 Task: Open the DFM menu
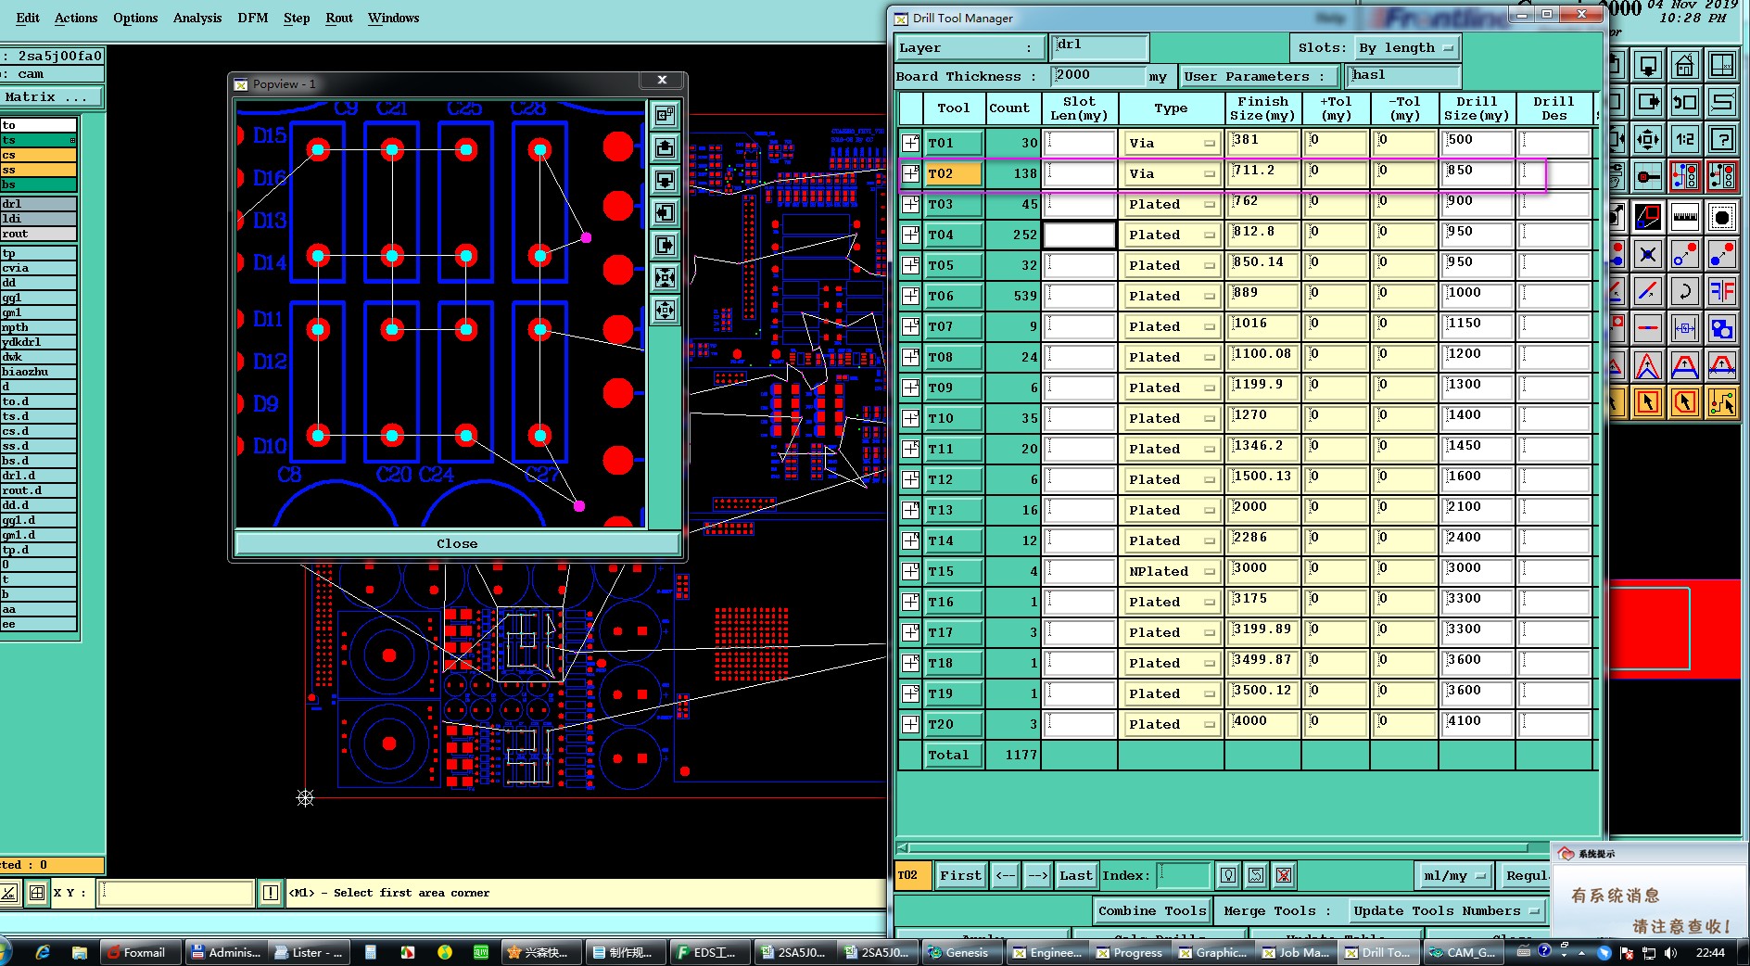click(252, 18)
